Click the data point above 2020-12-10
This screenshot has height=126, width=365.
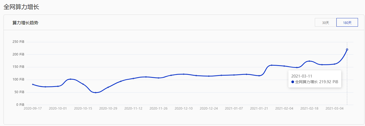183,74
